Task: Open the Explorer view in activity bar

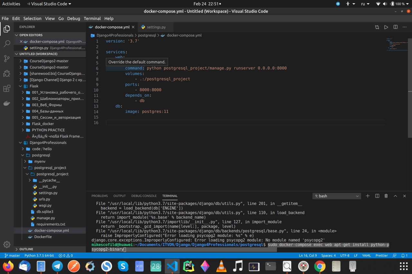Action: [x=7, y=30]
